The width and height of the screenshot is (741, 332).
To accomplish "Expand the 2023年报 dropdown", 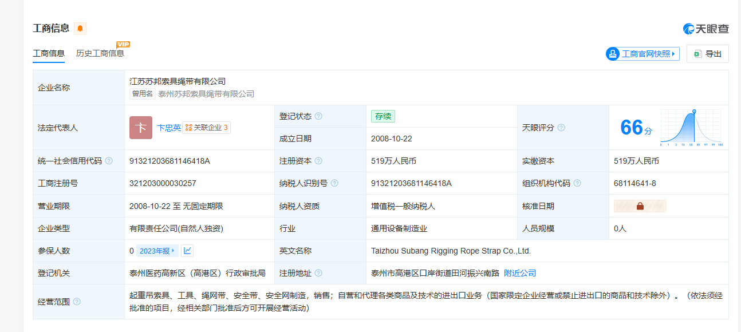I will click(157, 251).
